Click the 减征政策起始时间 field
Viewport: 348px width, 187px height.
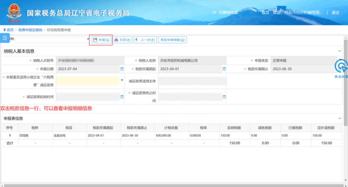click(88, 97)
